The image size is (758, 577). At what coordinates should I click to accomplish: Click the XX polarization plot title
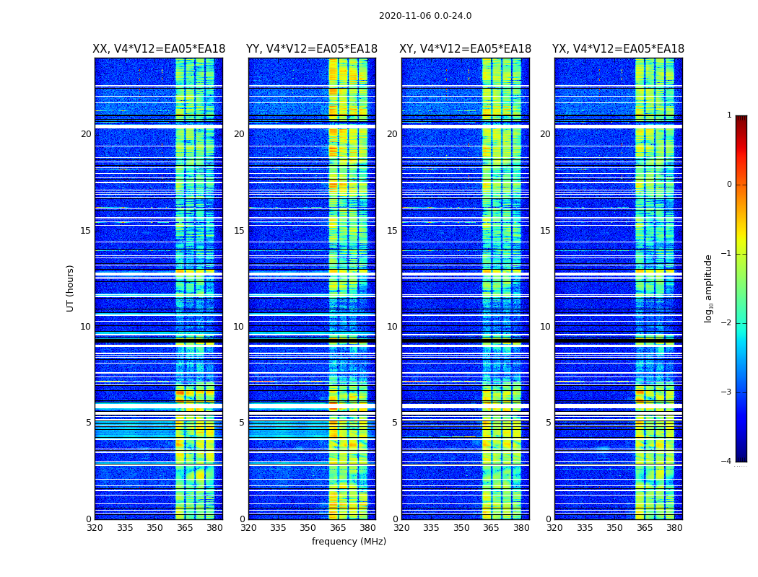click(159, 49)
